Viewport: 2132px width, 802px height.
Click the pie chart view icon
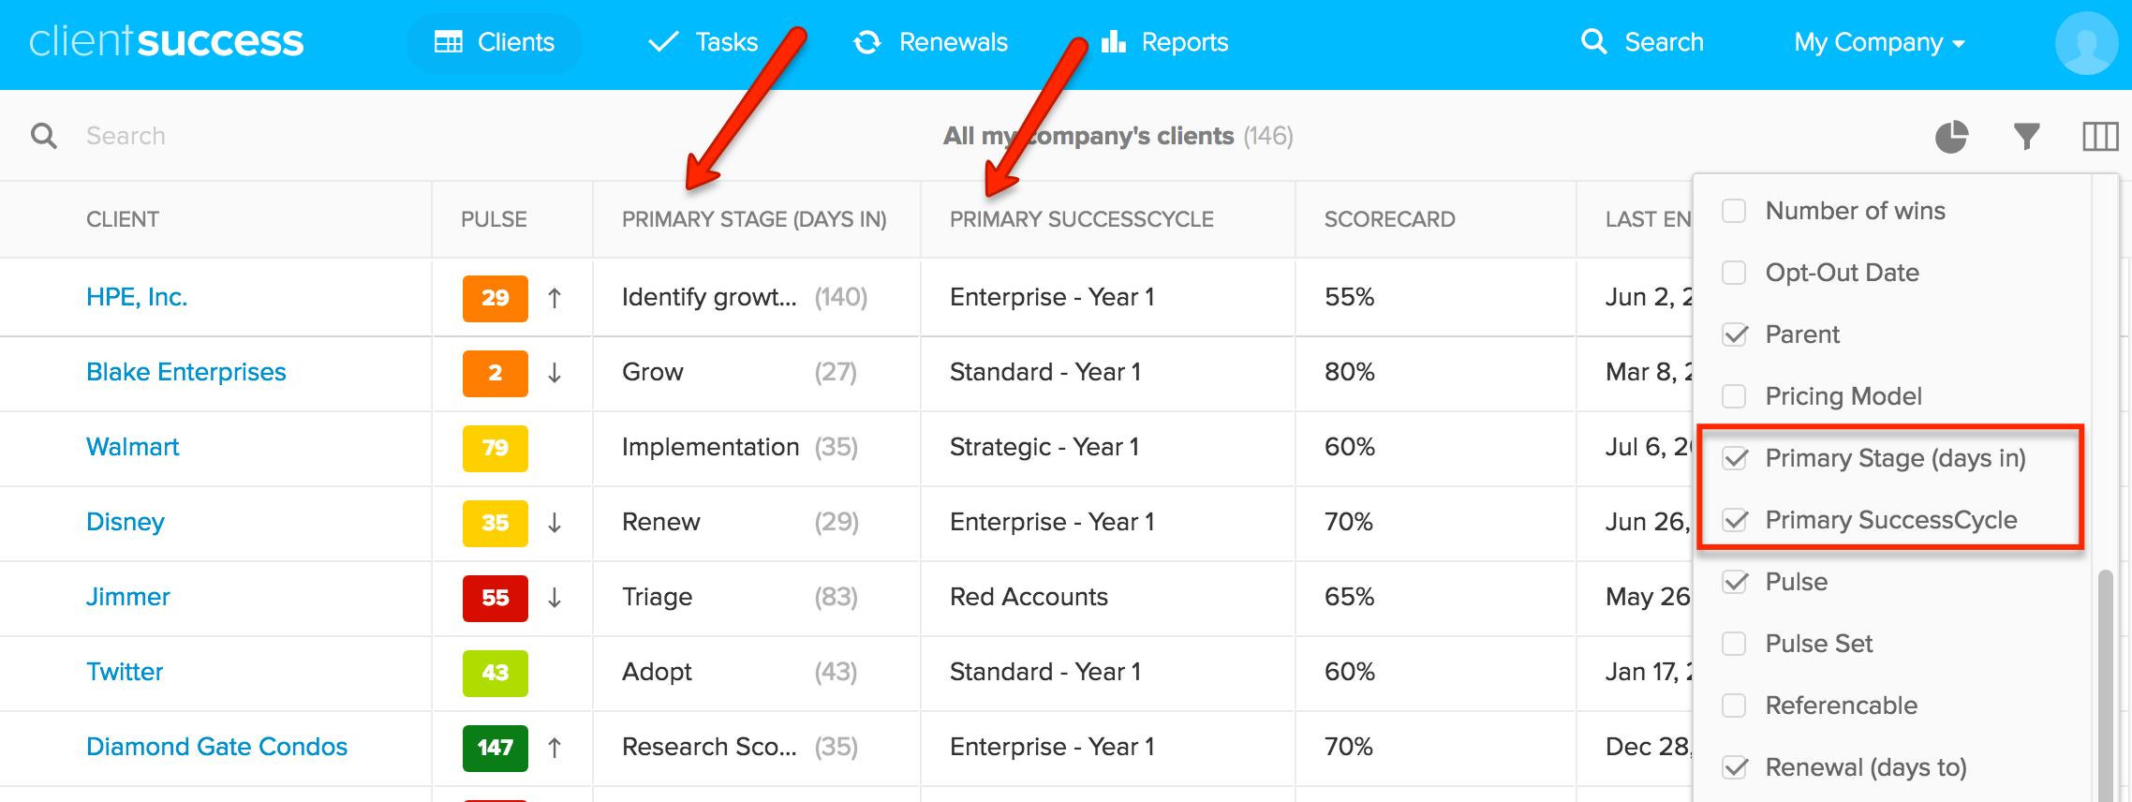1953,135
